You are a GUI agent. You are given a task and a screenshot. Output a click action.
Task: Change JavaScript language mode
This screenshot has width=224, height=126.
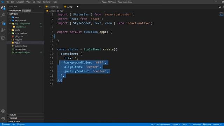pos(197,125)
